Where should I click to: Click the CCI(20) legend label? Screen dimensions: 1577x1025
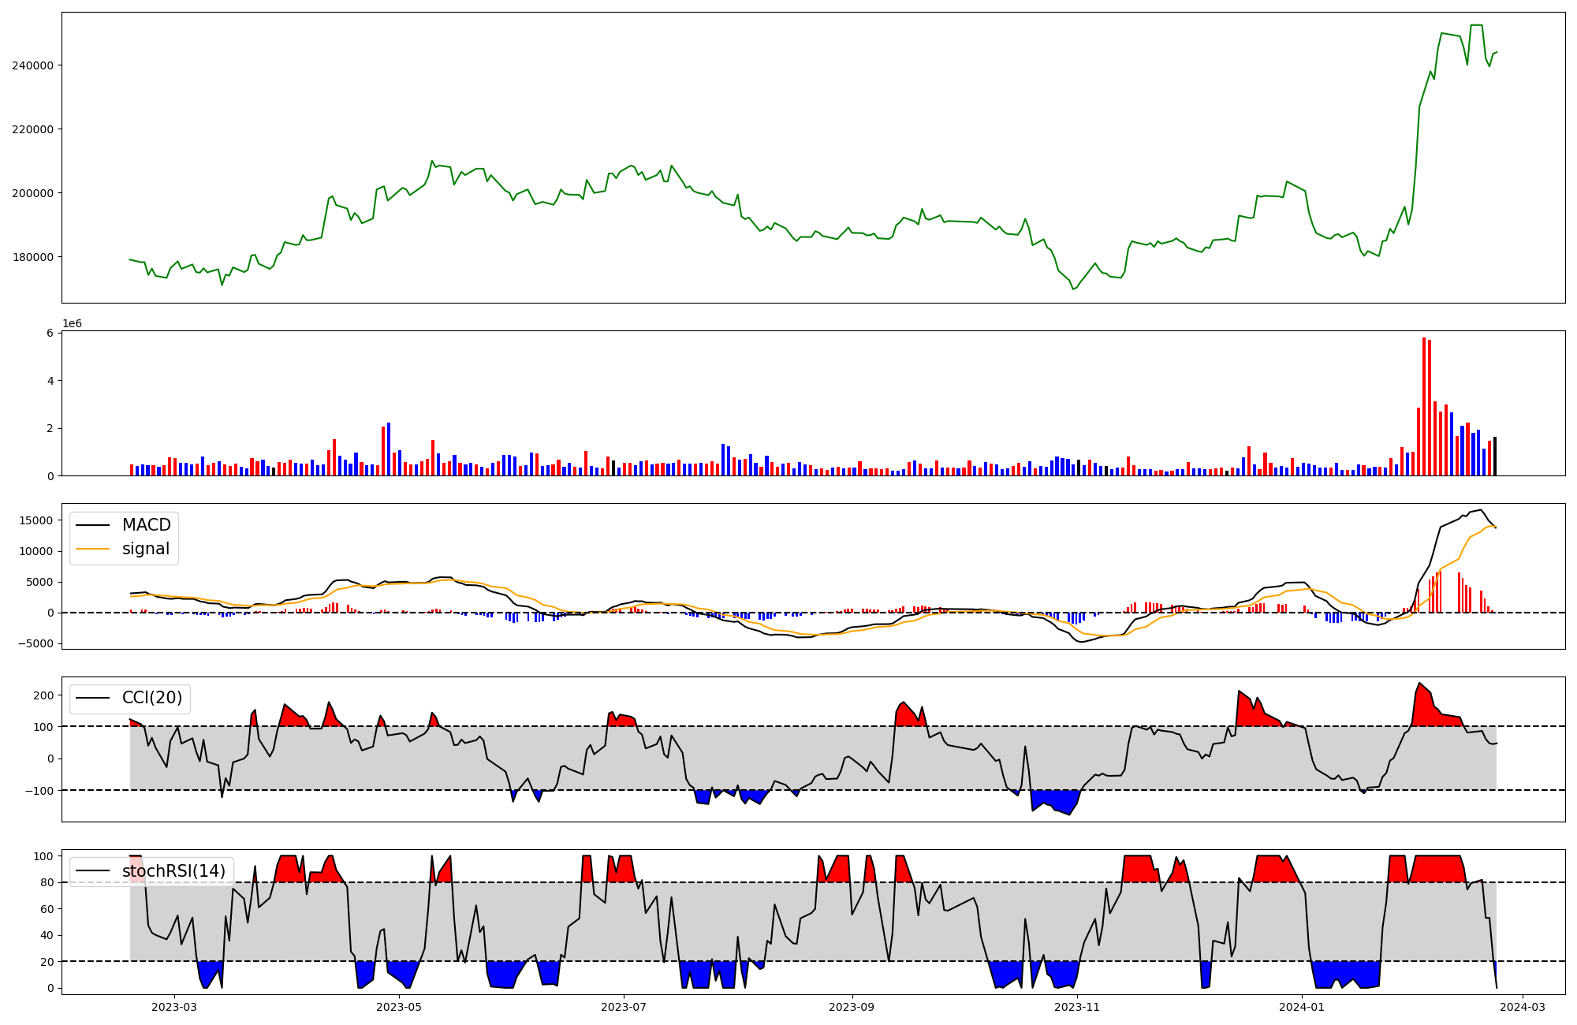152,698
